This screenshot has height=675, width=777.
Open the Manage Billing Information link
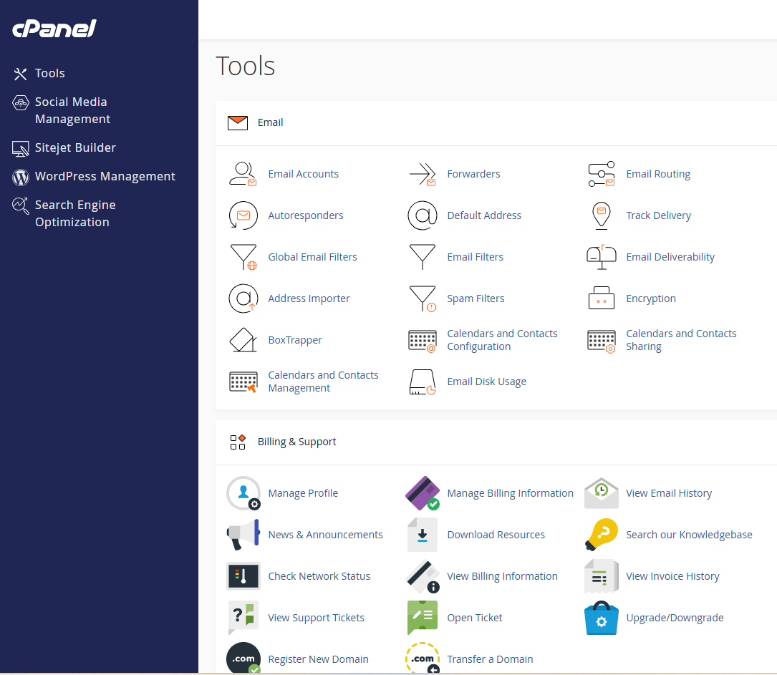[510, 493]
